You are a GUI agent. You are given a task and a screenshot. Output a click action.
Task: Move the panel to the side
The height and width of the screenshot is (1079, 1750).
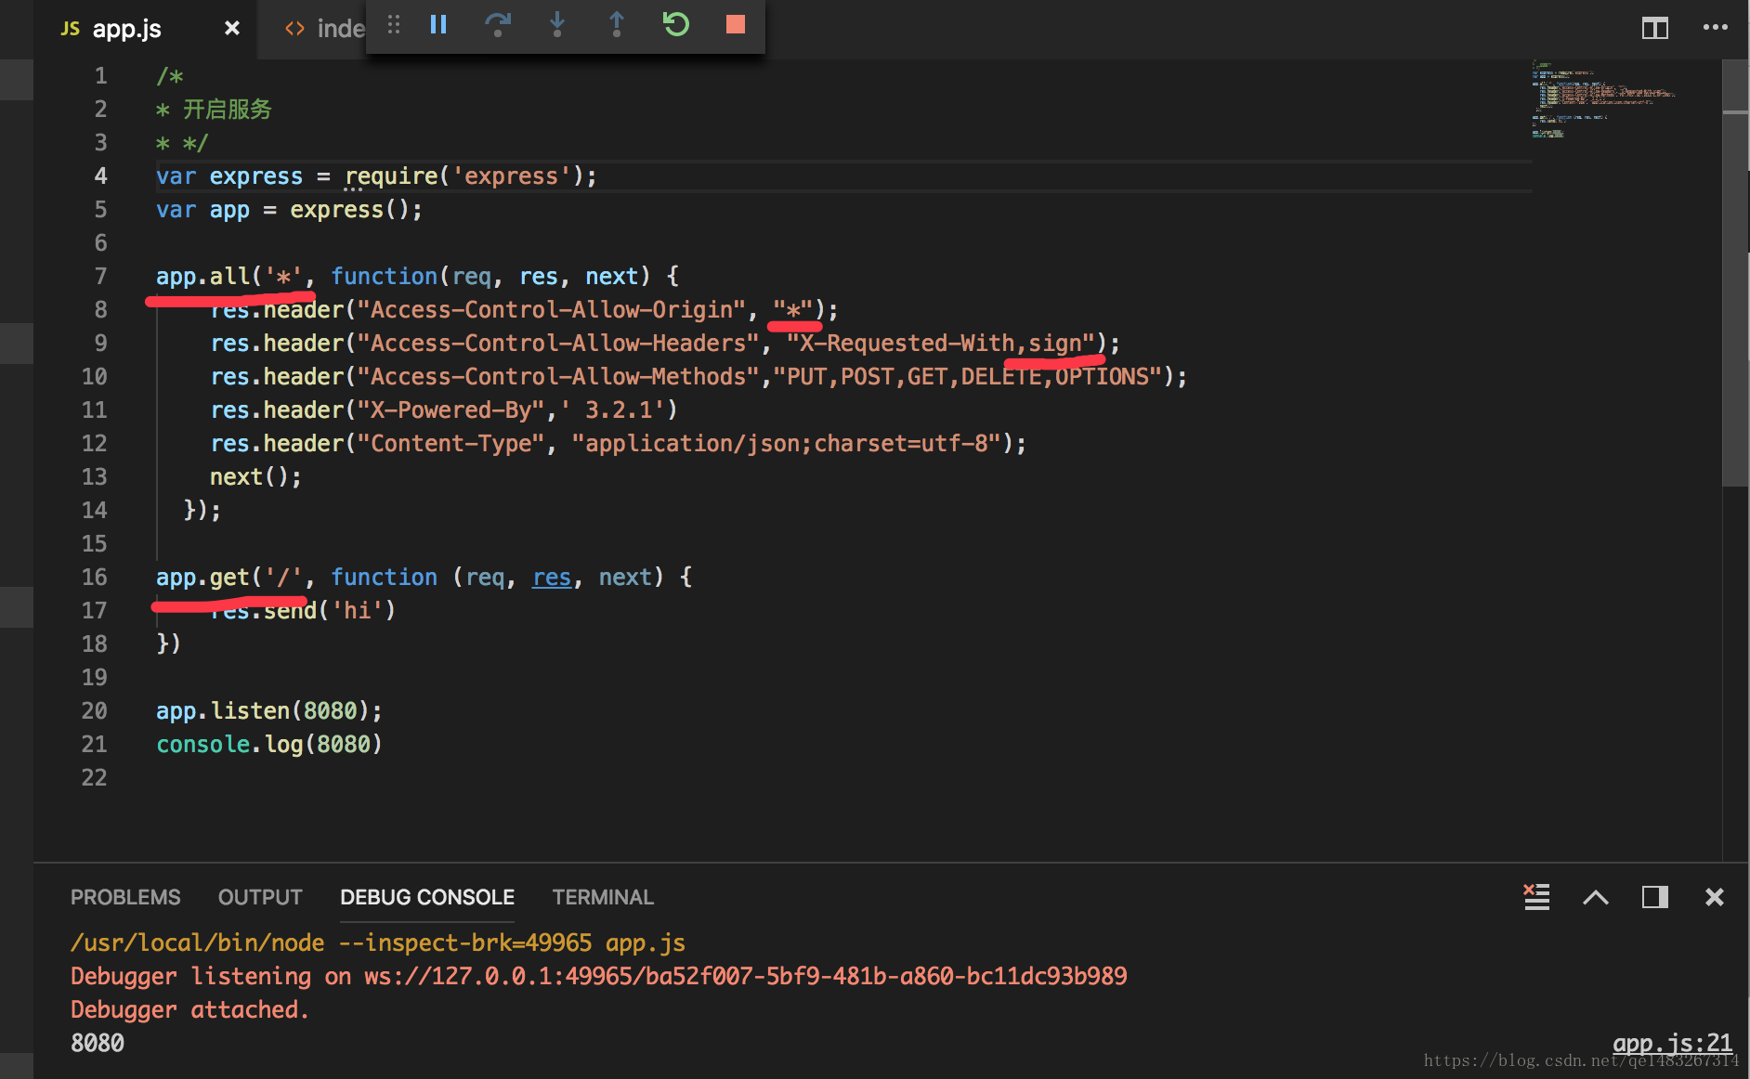(1655, 897)
